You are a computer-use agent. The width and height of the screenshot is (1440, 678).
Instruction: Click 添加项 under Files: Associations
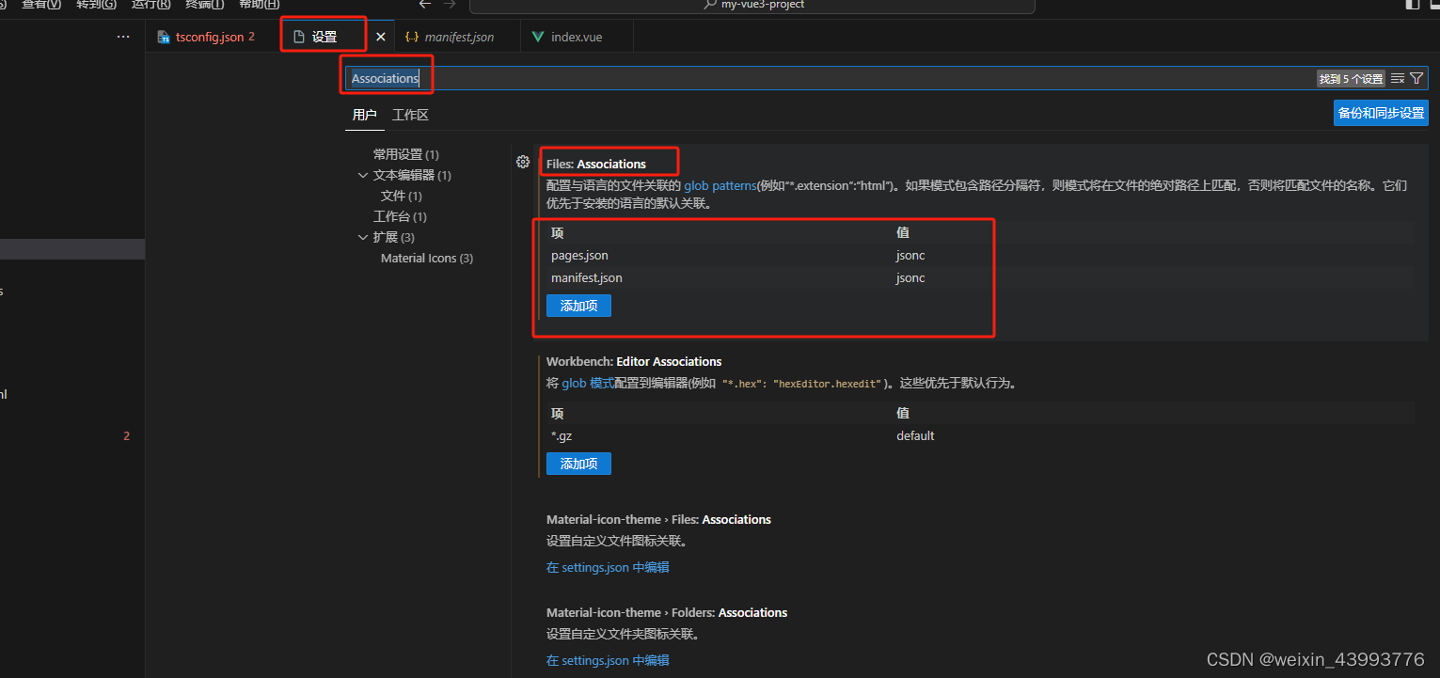(578, 305)
